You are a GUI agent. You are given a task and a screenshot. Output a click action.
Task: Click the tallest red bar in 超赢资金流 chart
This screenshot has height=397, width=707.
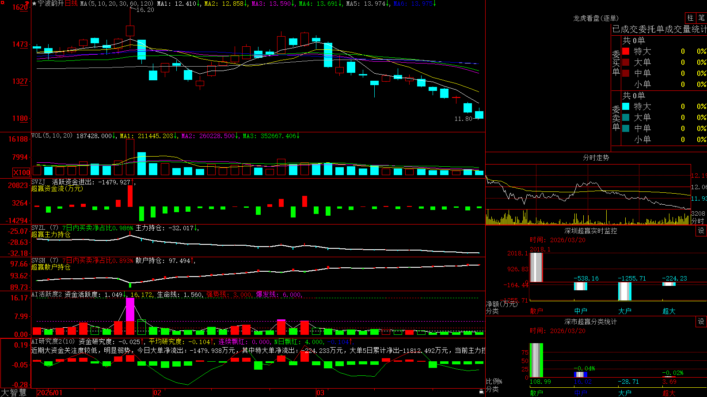click(130, 196)
